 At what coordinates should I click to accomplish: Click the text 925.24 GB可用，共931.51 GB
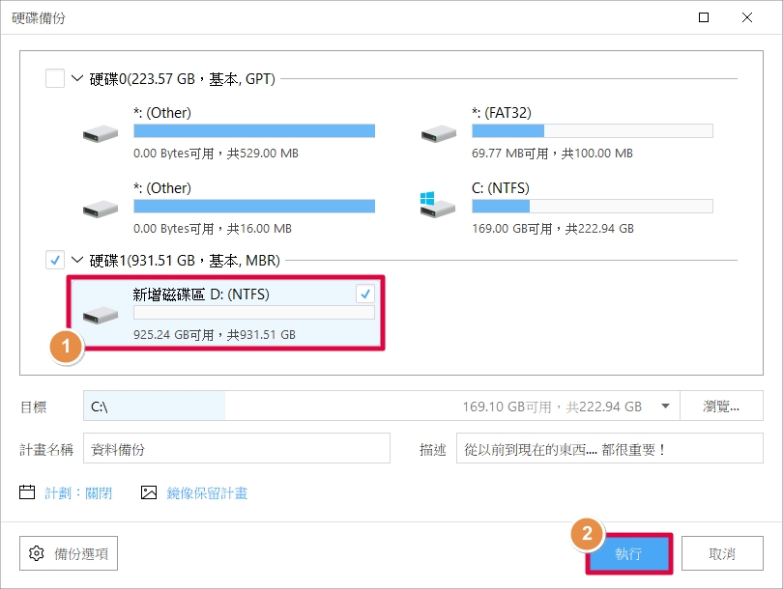coord(215,334)
